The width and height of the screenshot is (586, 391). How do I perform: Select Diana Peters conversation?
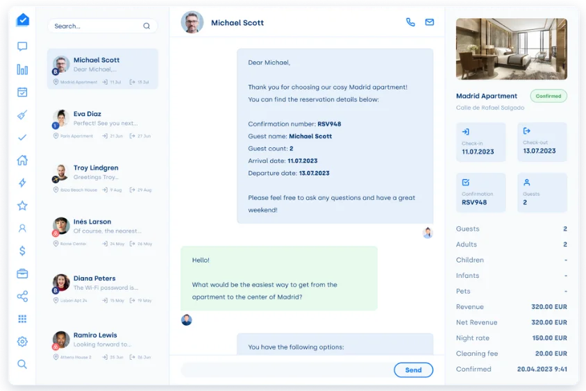102,288
